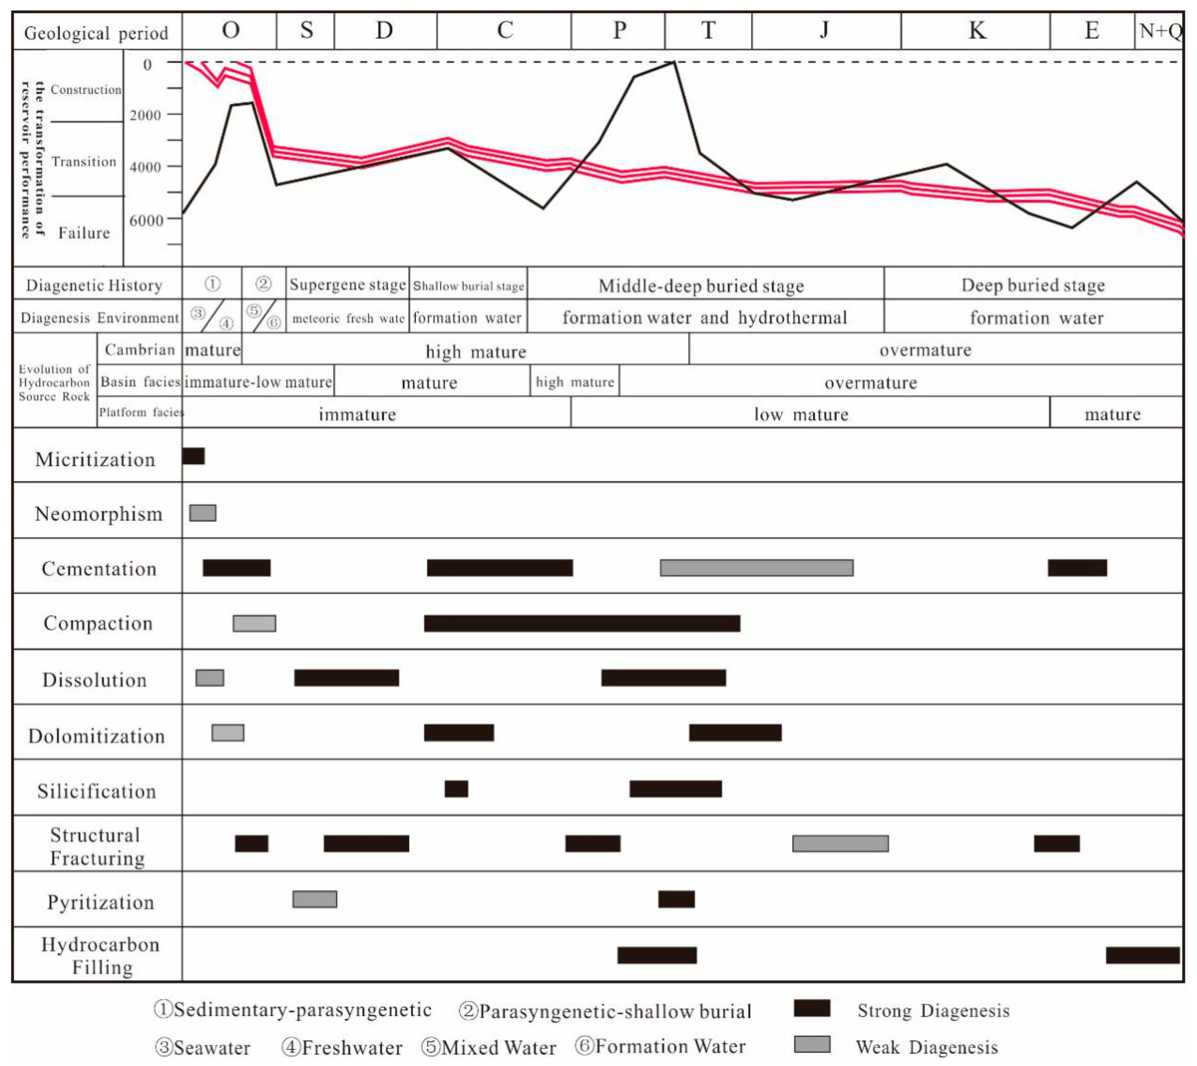The height and width of the screenshot is (1066, 1197).
Task: Click the N+Q period header cell
Action: click(x=1159, y=30)
